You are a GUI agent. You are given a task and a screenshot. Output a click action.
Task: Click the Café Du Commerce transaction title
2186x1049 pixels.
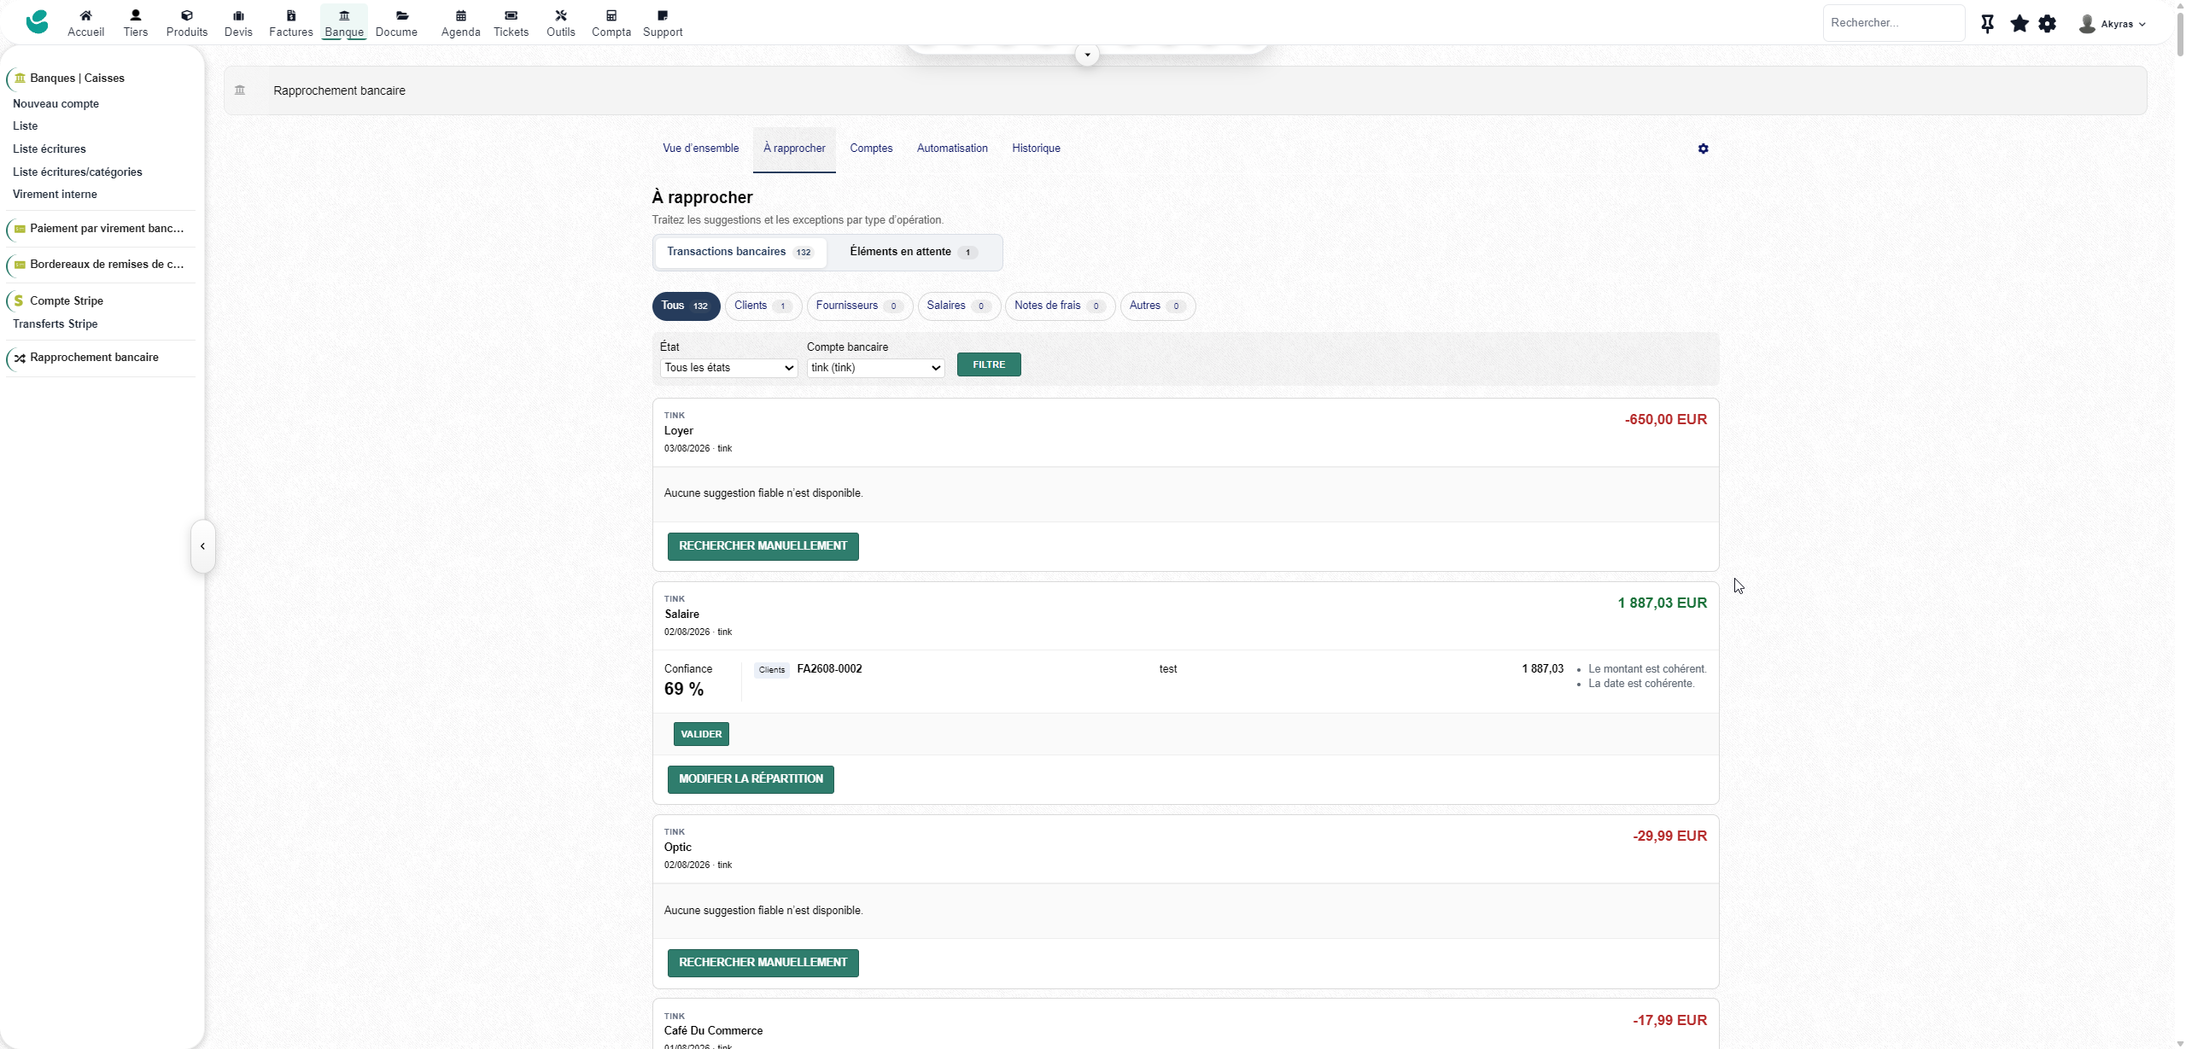[x=713, y=1031]
